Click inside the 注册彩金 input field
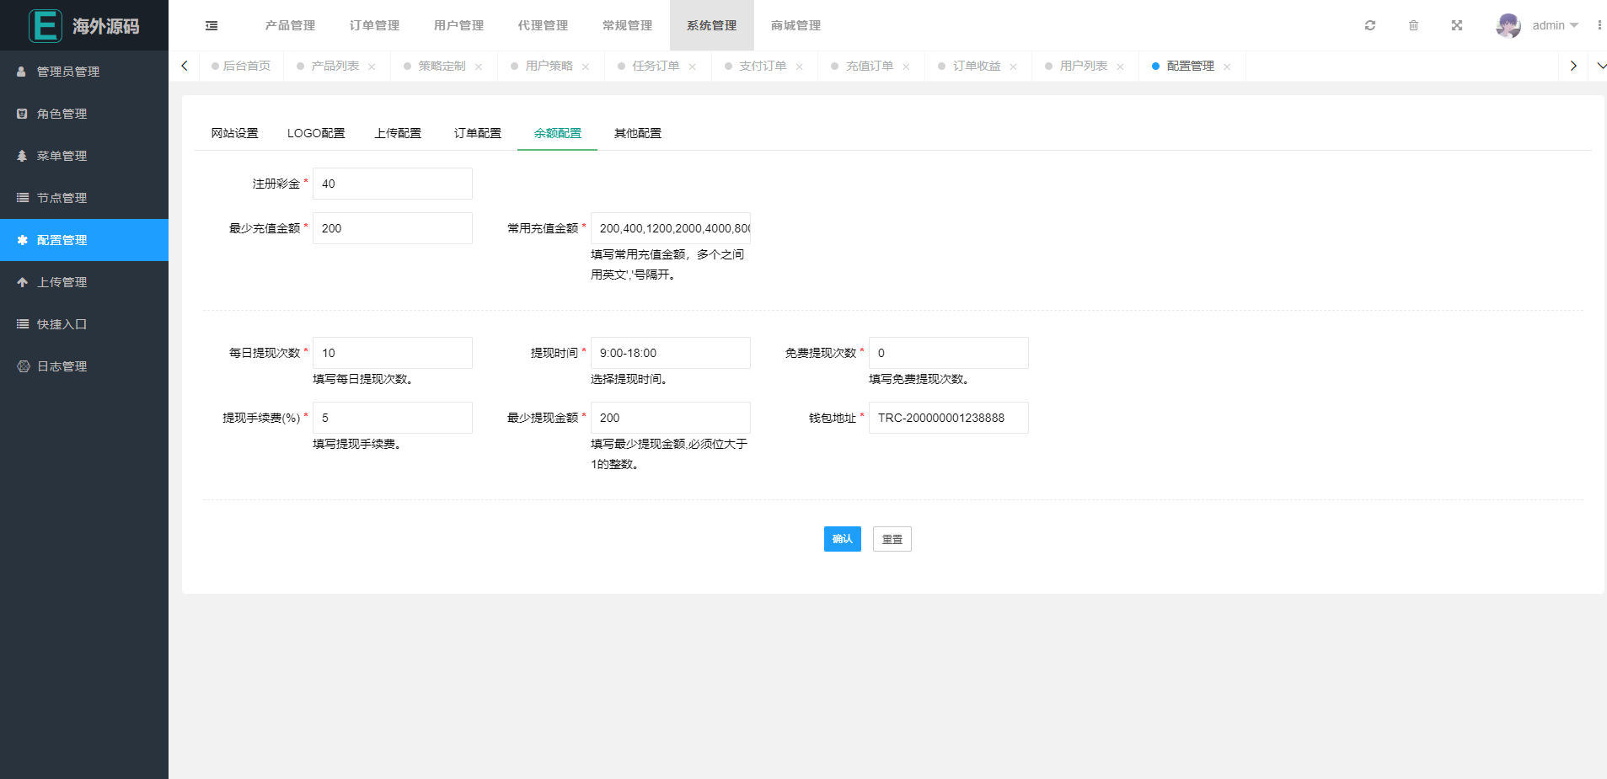This screenshot has height=779, width=1607. click(x=392, y=184)
